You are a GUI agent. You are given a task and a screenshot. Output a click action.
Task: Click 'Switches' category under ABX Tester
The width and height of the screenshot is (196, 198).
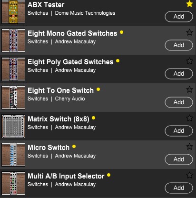click(38, 13)
